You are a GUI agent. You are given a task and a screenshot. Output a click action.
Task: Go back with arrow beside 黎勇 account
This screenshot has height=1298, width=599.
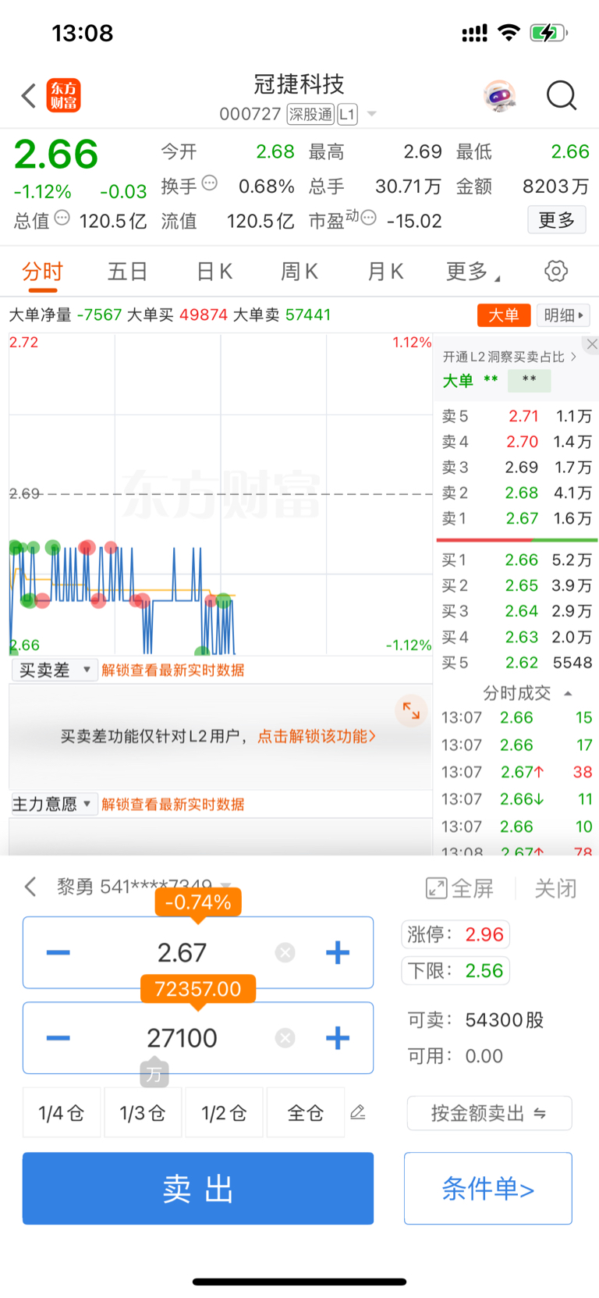[30, 887]
